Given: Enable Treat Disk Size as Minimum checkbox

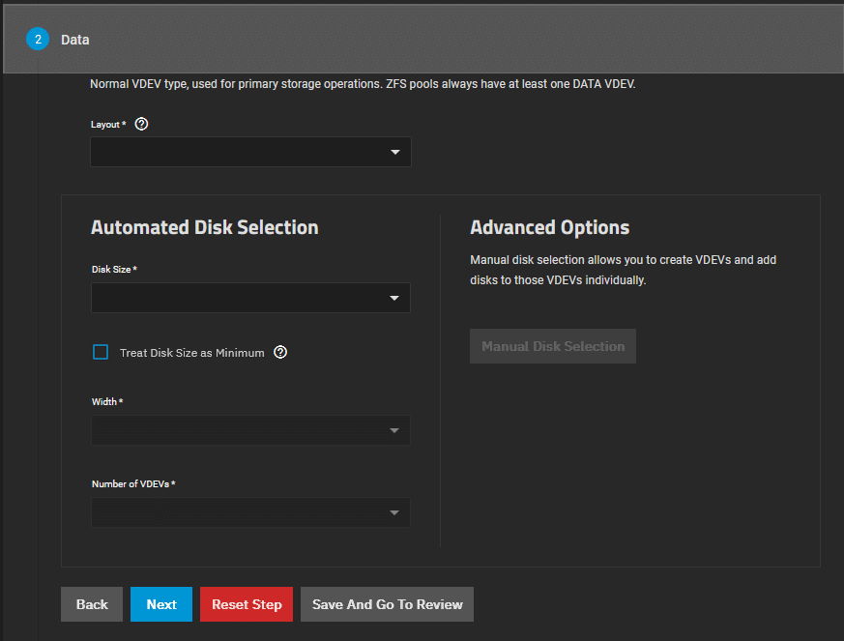Looking at the screenshot, I should [x=101, y=352].
